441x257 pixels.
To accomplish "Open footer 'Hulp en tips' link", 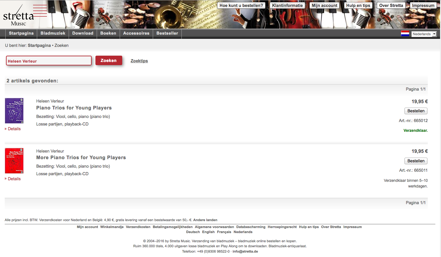I will 309,227.
